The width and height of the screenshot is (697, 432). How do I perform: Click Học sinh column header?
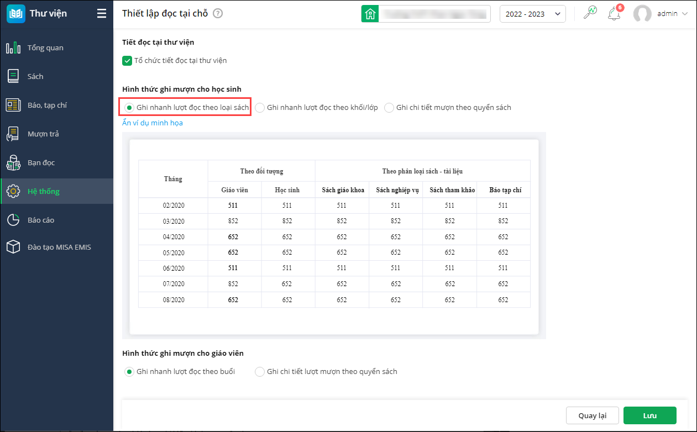[287, 190]
